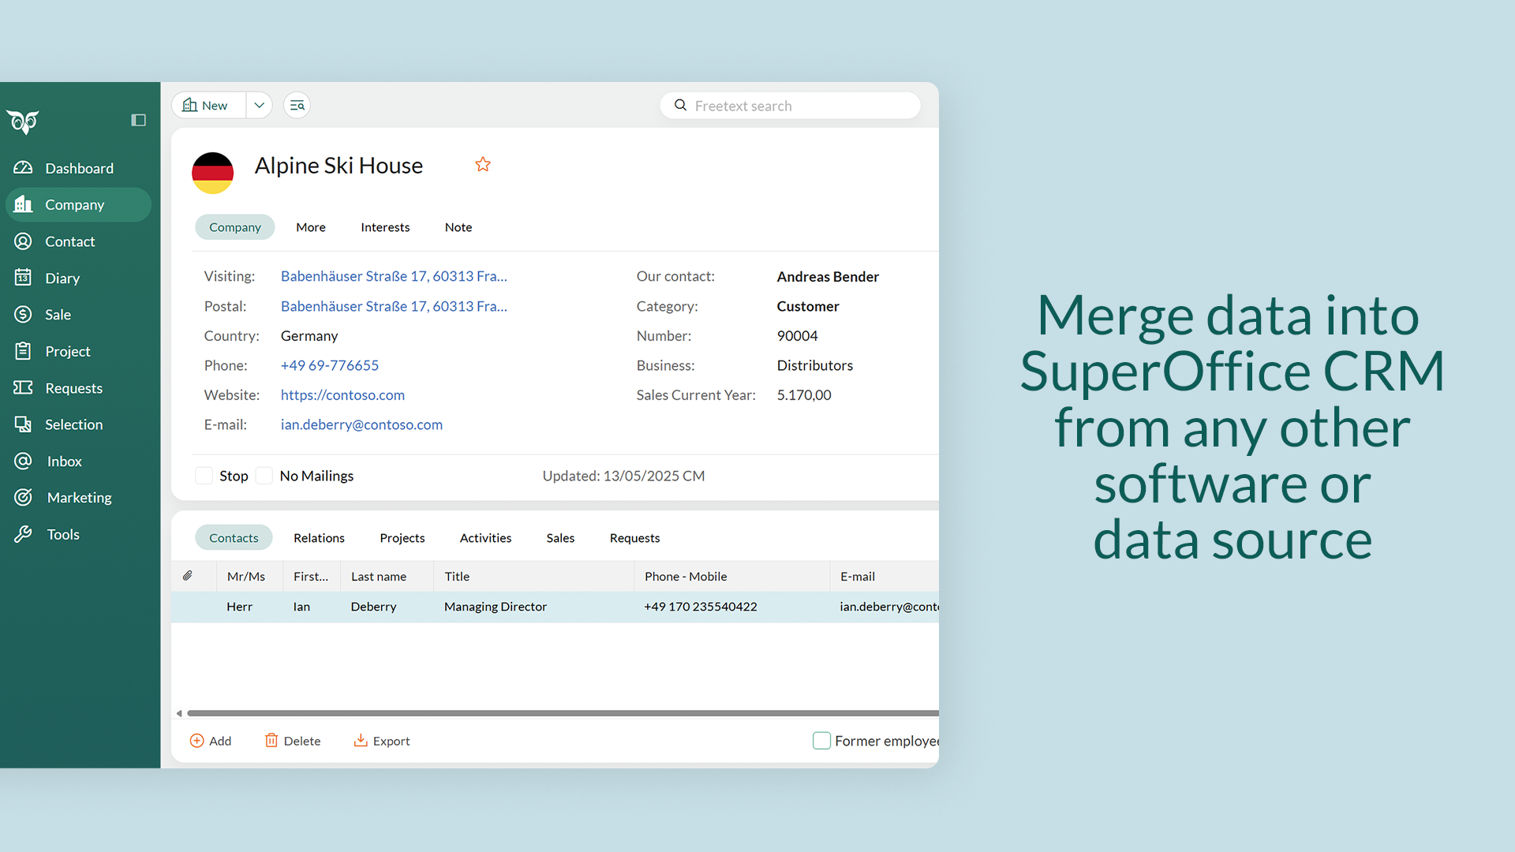
Task: Open Marketing in the sidebar
Action: pos(78,498)
